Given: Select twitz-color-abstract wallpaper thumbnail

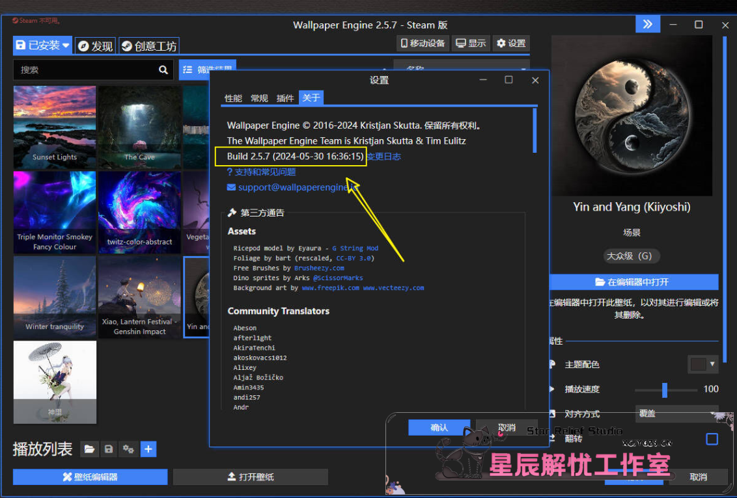Looking at the screenshot, I should pyautogui.click(x=139, y=212).
